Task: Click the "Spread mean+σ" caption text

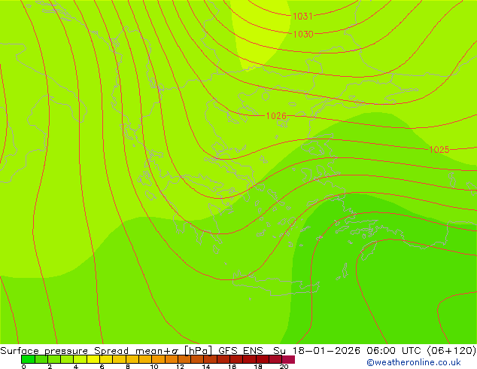Action: (136, 351)
